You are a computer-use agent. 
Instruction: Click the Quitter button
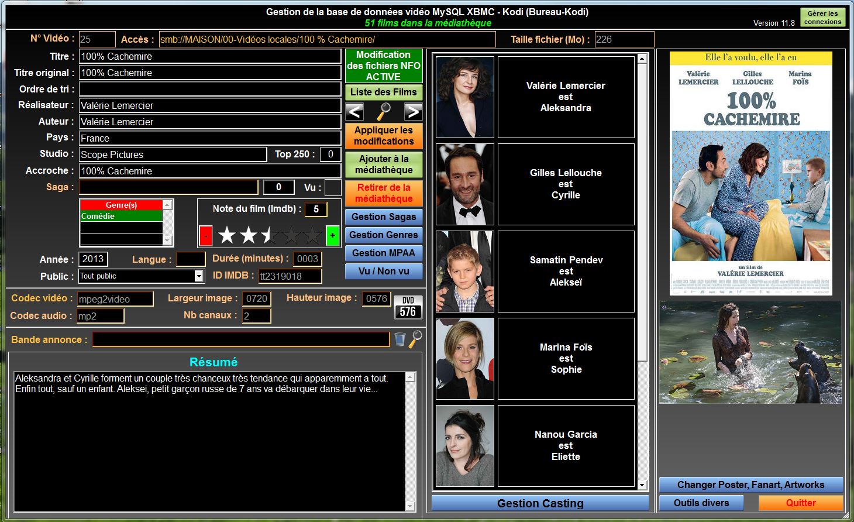click(x=801, y=503)
